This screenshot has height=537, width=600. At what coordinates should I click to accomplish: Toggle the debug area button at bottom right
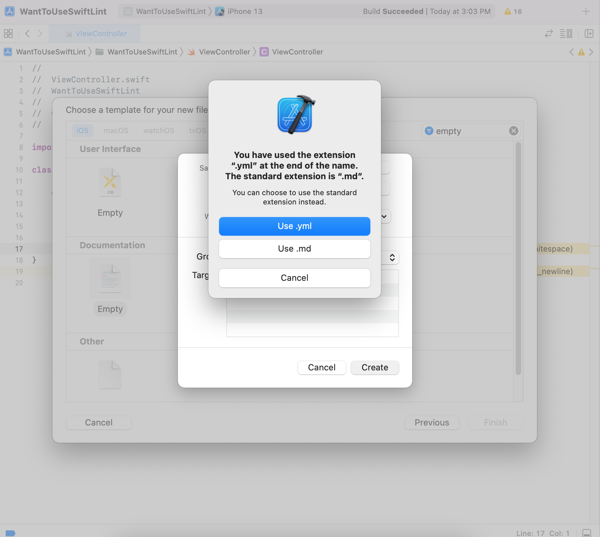pyautogui.click(x=587, y=533)
